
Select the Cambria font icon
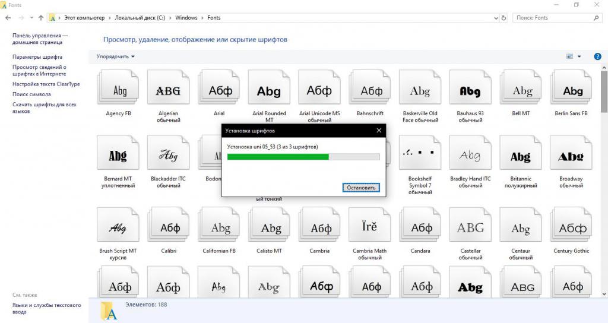click(x=319, y=225)
